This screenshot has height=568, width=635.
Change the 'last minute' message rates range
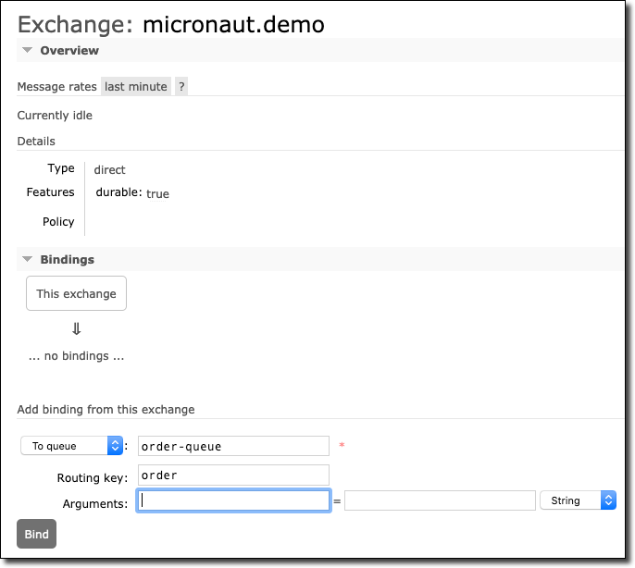pyautogui.click(x=135, y=86)
